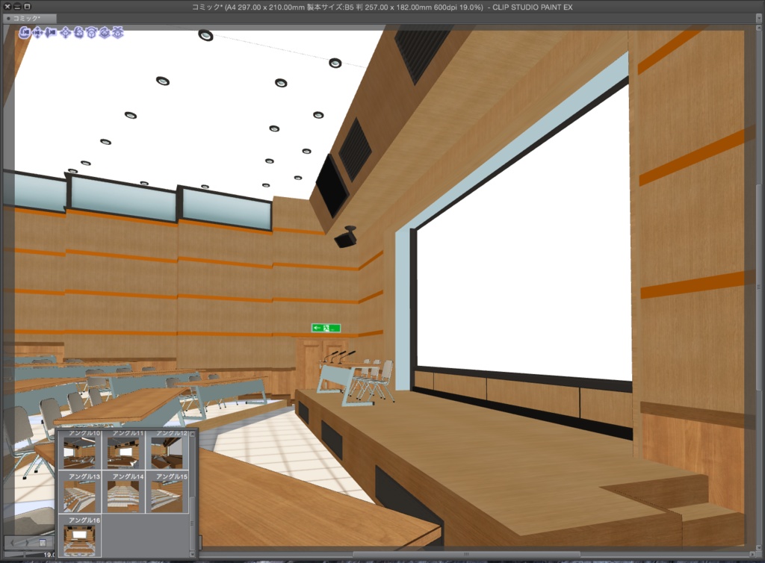Click the canvas horizontal scrollbar thumb

[466, 554]
